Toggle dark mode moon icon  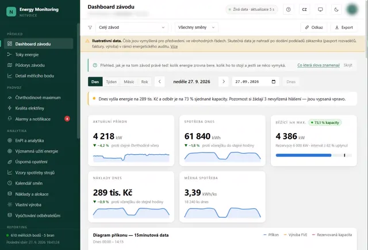point(336,9)
